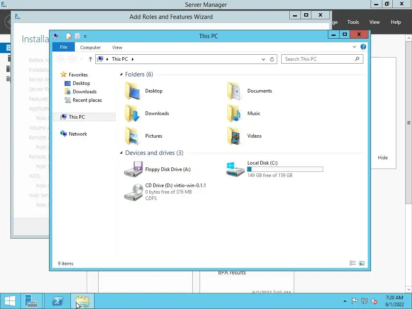Click the muted speaker tray icon

(x=374, y=301)
